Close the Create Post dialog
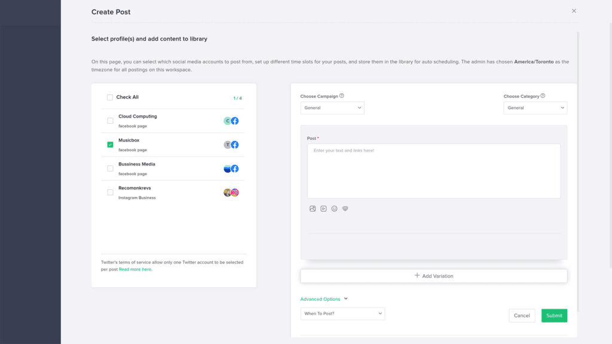Screen dimensions: 612x344 [574, 11]
